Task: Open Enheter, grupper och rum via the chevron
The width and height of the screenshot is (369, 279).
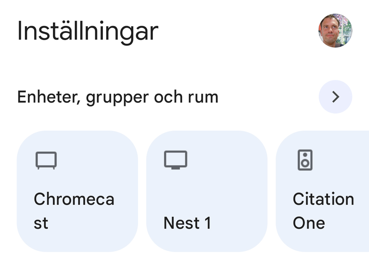Action: coord(335,97)
